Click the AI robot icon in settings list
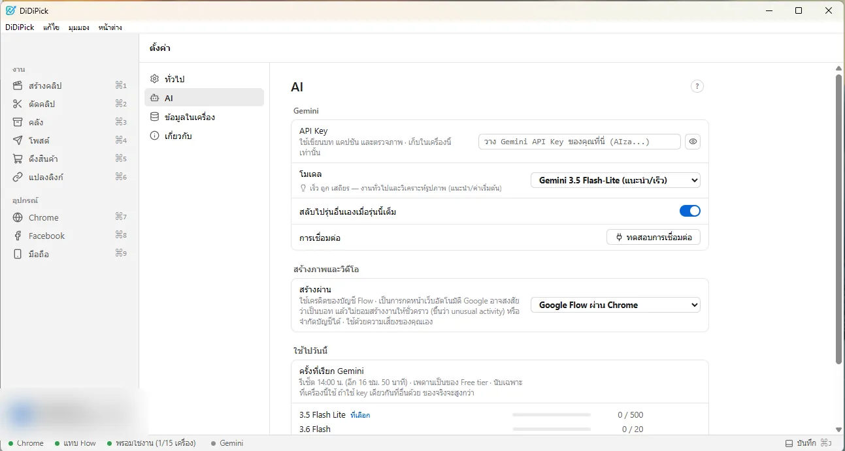845x451 pixels. (x=155, y=98)
